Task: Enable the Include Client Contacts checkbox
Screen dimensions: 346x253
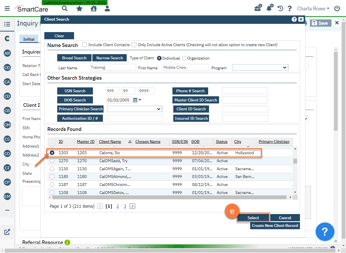Action: 84,45
